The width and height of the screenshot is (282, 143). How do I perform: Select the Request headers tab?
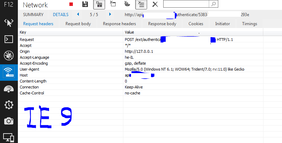pos(38,24)
